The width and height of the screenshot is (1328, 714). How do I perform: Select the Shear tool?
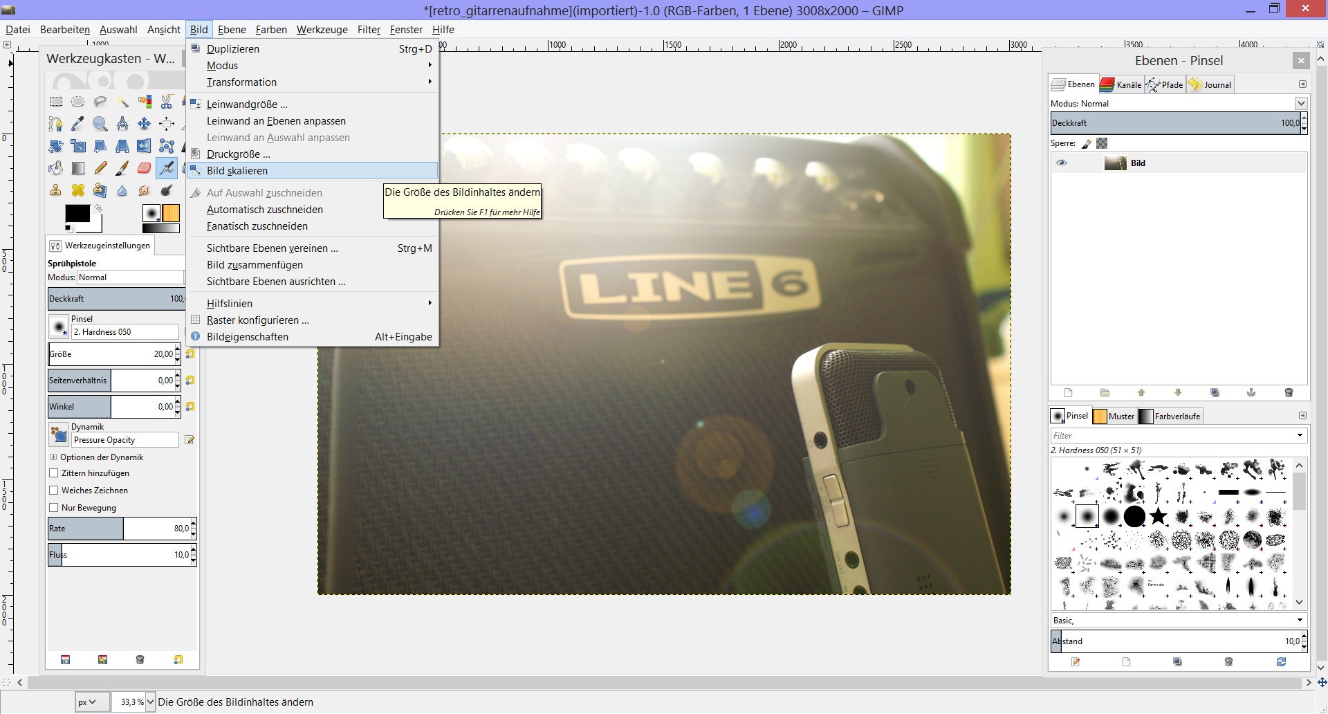click(100, 146)
